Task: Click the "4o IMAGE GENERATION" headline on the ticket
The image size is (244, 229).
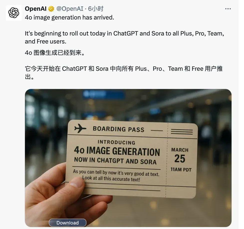Action: (117, 151)
